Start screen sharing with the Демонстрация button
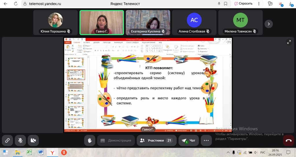This screenshot has width=296, height=157. click(x=116, y=141)
